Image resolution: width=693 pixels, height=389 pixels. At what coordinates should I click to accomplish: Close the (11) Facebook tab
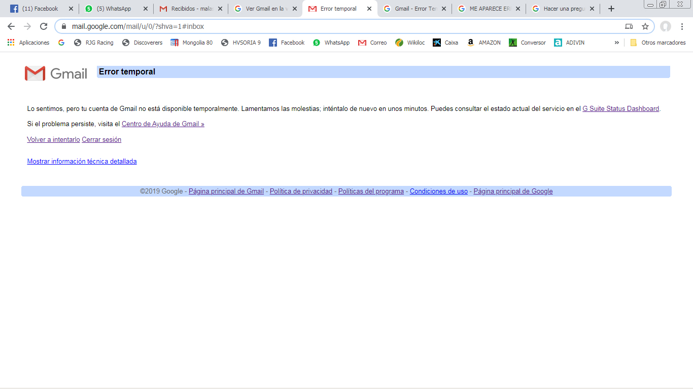[x=71, y=9]
